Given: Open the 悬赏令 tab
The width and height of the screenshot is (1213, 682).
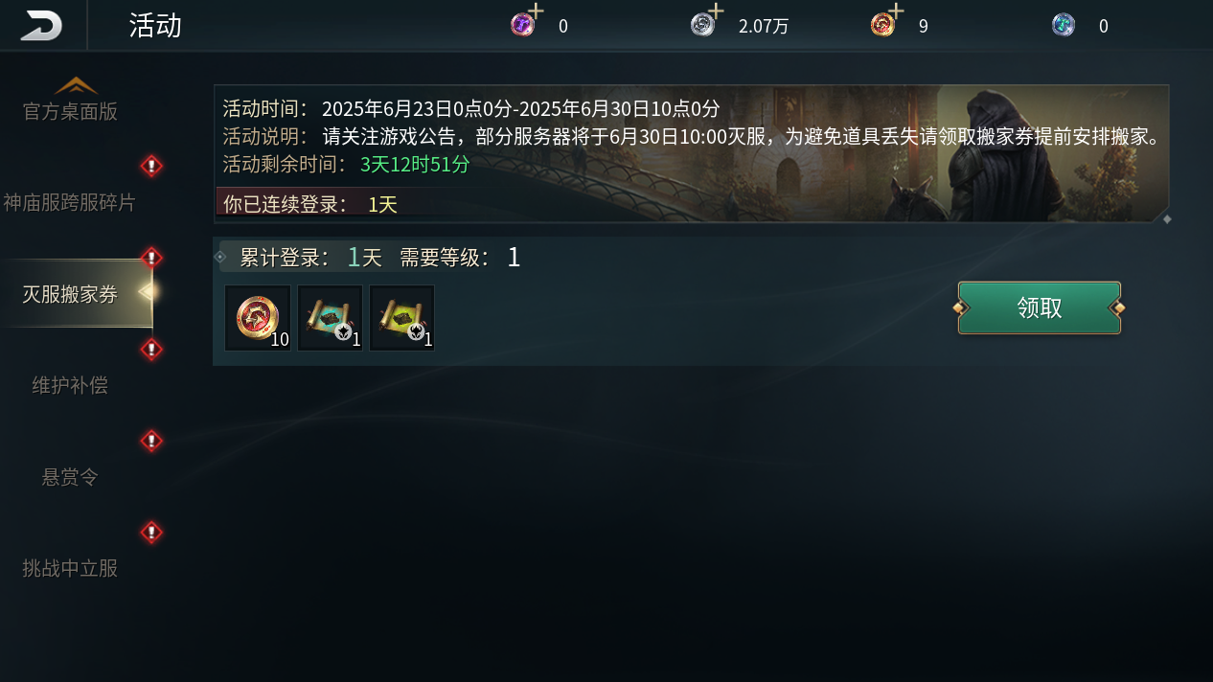Looking at the screenshot, I should click(70, 476).
